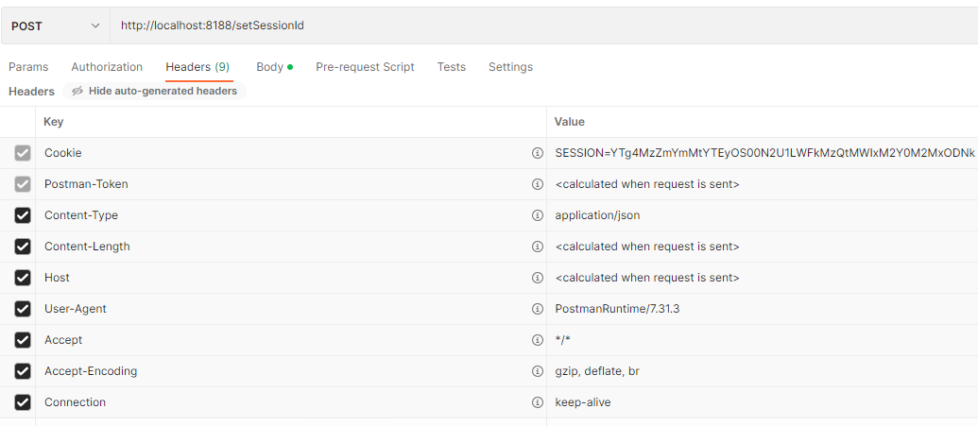
Task: Toggle the Accept-Encoding header checkbox
Action: tap(23, 371)
